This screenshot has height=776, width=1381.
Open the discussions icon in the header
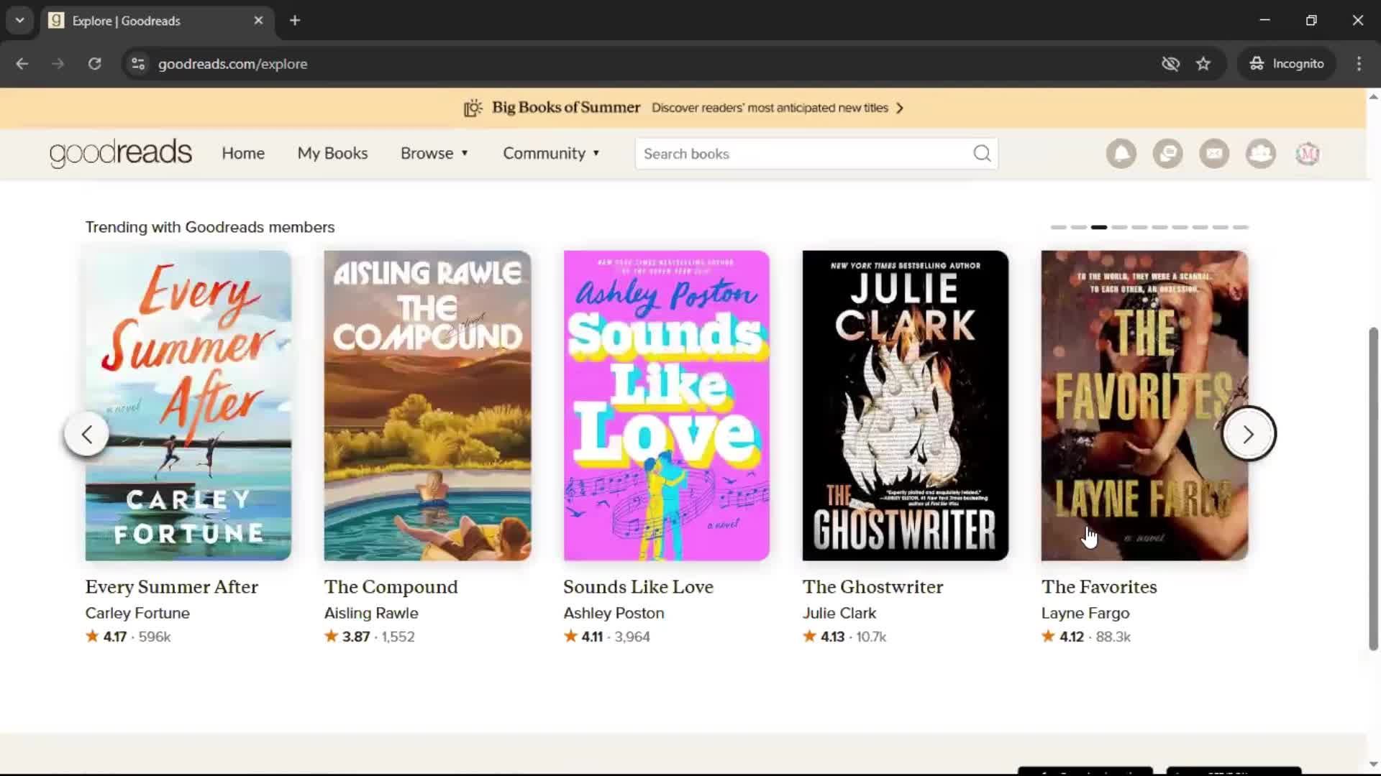pyautogui.click(x=1167, y=154)
